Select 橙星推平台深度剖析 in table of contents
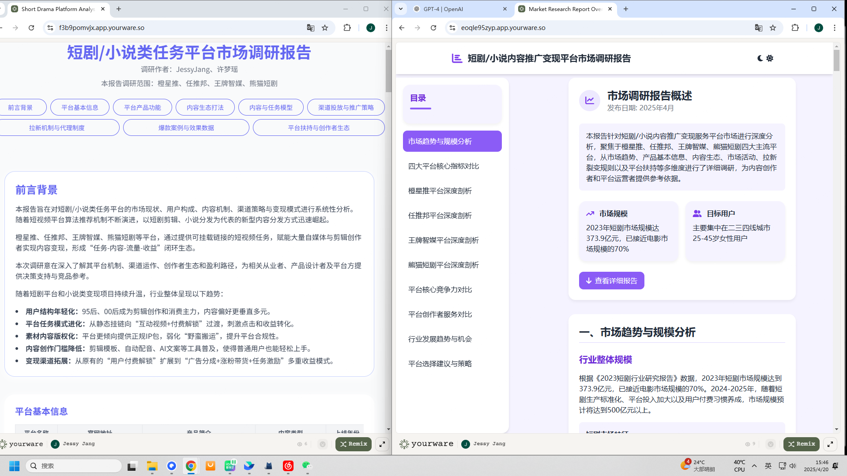 pyautogui.click(x=452, y=191)
